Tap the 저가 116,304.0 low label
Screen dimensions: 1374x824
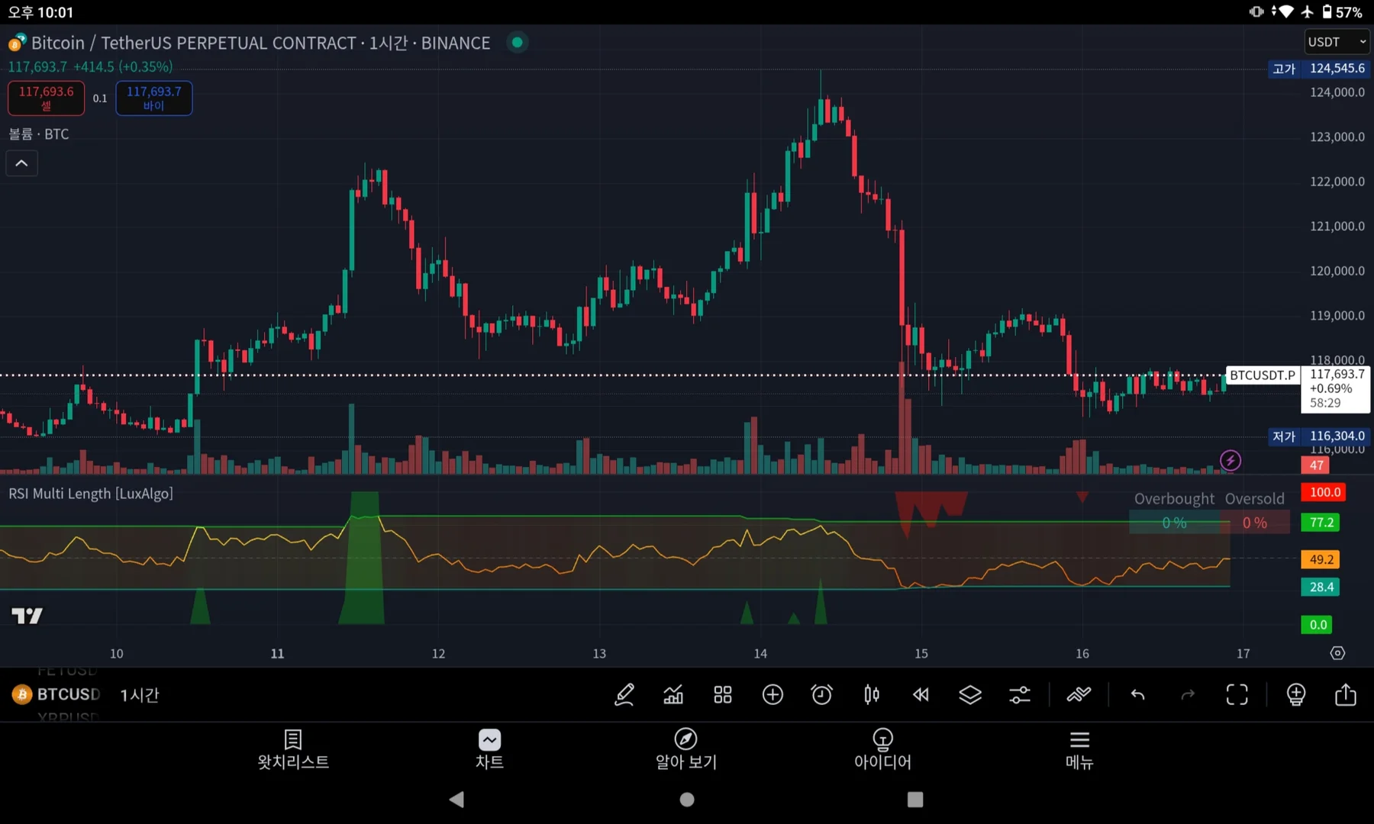tap(1318, 436)
